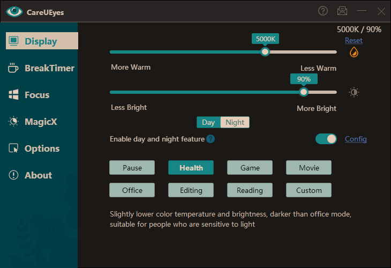Open help tooltip for day and night feature
Screen dimensions: 391x268
[210, 139]
